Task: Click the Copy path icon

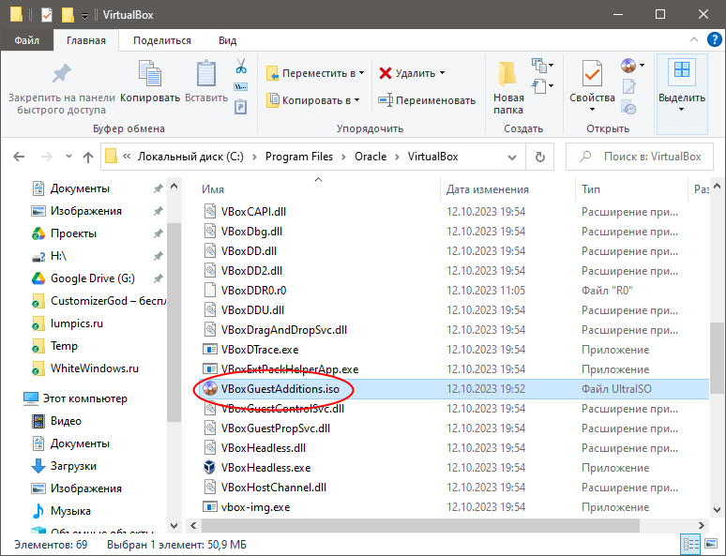Action: click(241, 86)
